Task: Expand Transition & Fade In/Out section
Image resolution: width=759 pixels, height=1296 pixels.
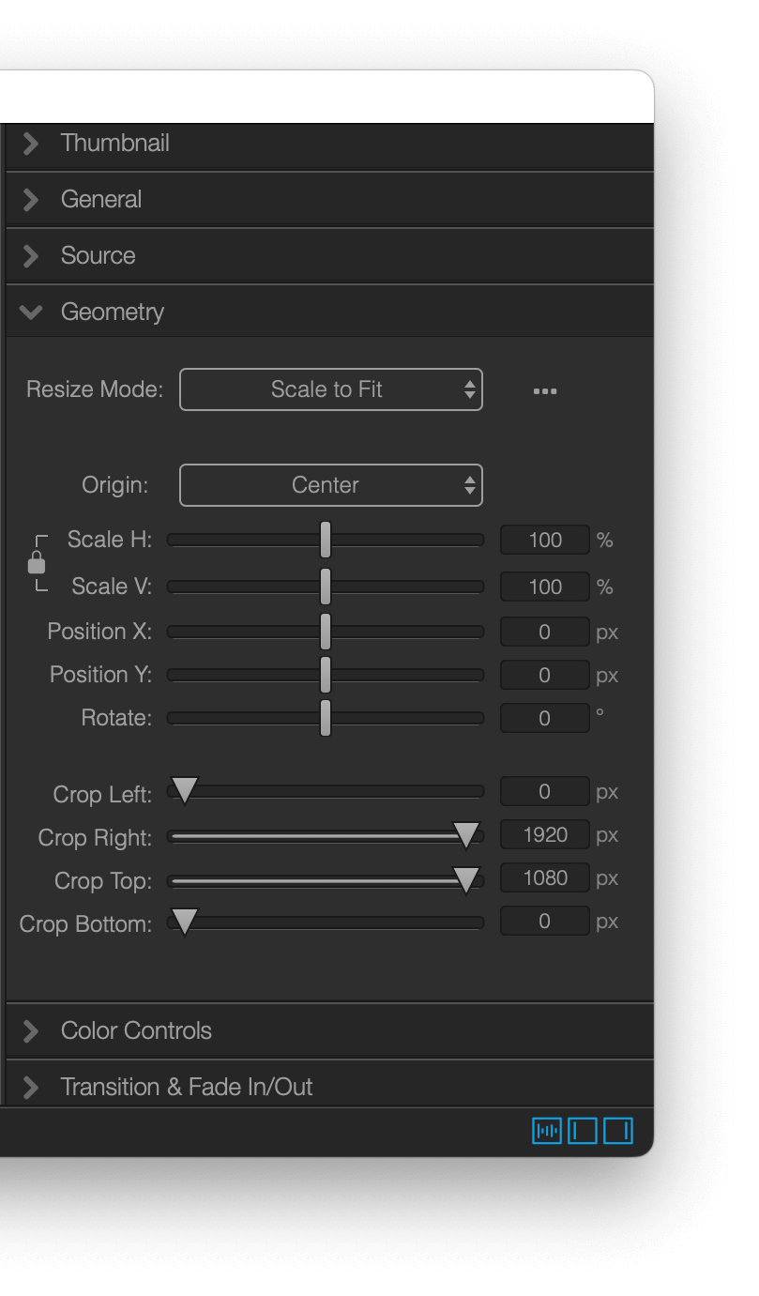Action: (329, 1087)
